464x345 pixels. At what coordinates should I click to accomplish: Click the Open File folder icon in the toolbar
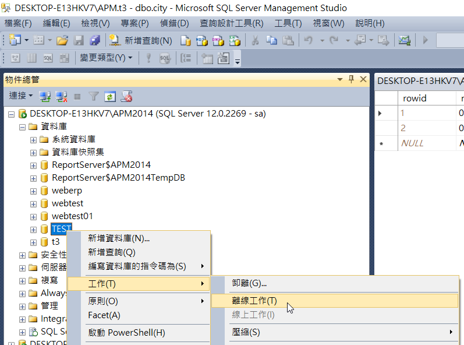coord(62,40)
